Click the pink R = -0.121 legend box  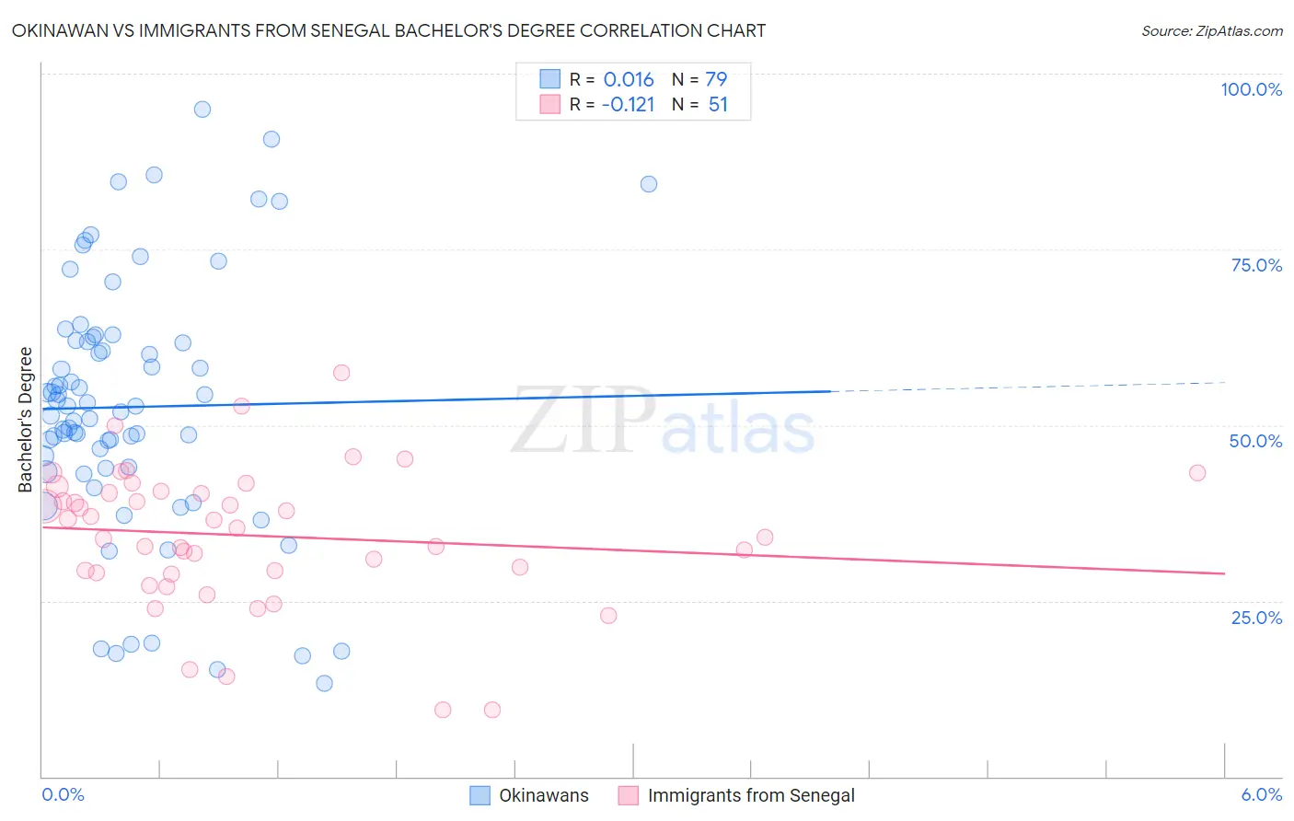(549, 104)
